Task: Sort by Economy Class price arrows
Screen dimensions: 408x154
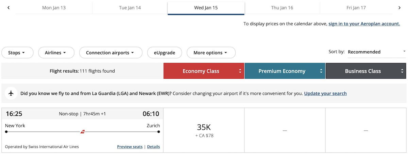Action: coord(240,71)
